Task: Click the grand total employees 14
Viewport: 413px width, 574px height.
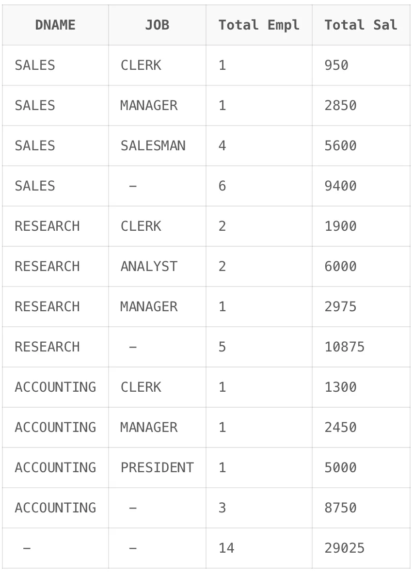Action: pos(259,548)
